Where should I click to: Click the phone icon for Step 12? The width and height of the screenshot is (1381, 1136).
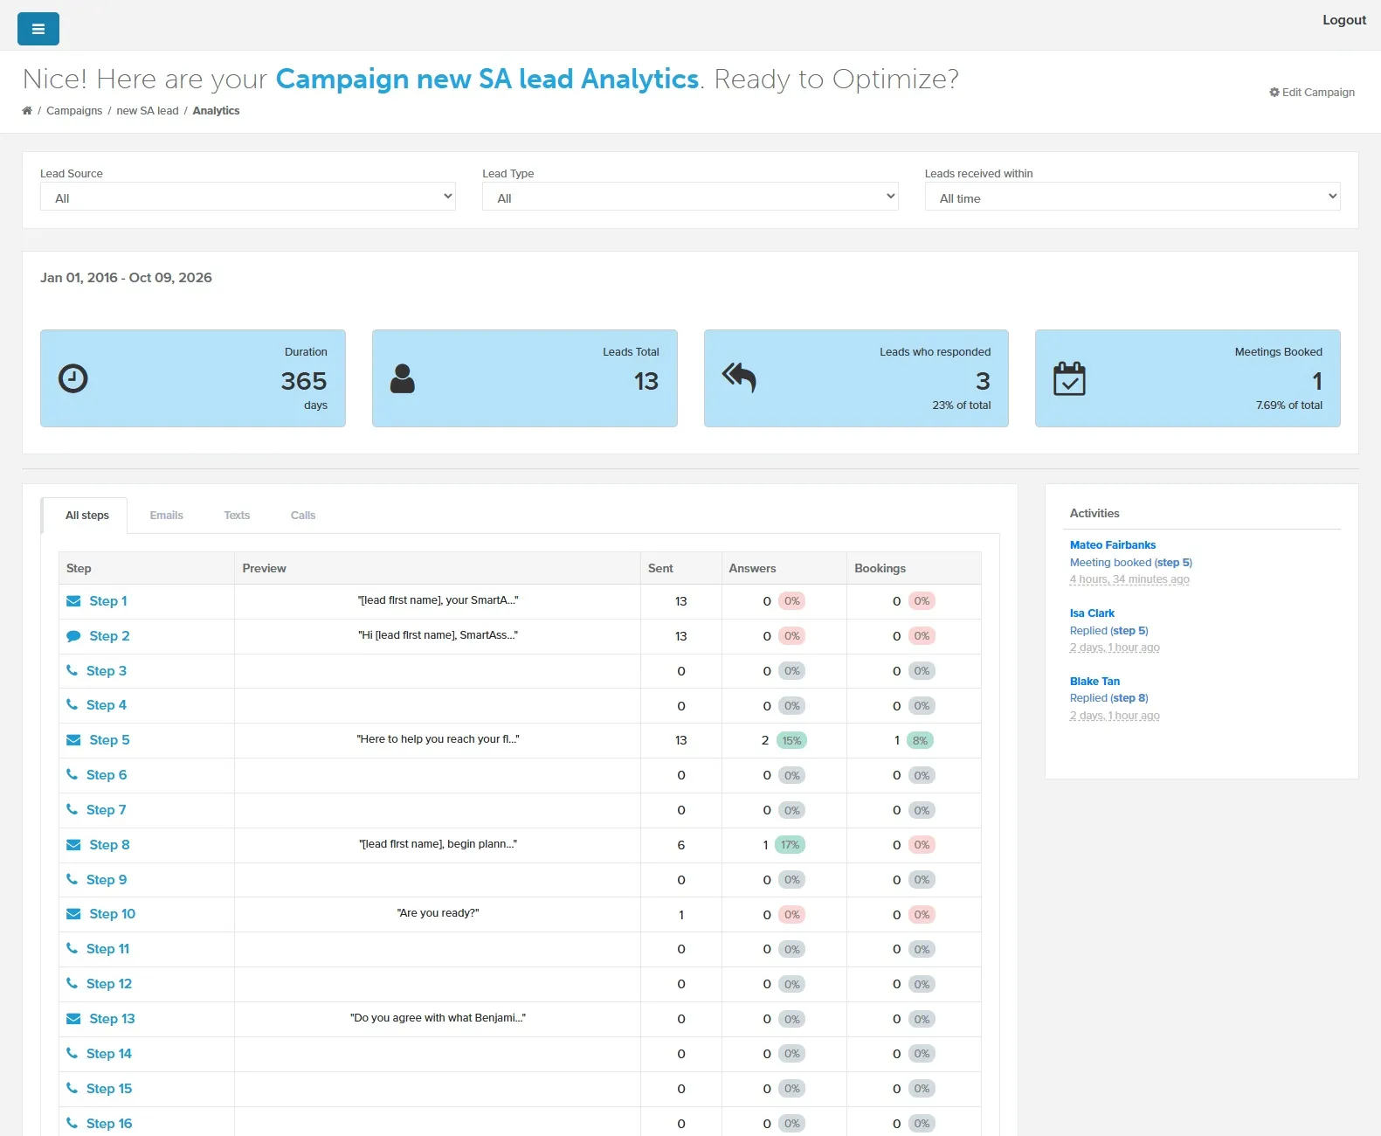pyautogui.click(x=73, y=983)
